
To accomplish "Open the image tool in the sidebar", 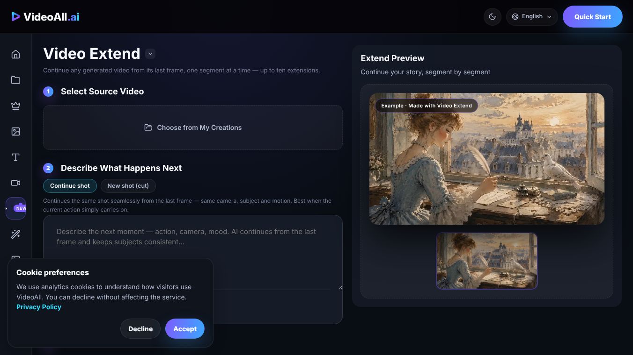I will coord(15,131).
